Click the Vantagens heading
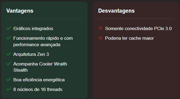The image size is (180, 99). coord(20,11)
